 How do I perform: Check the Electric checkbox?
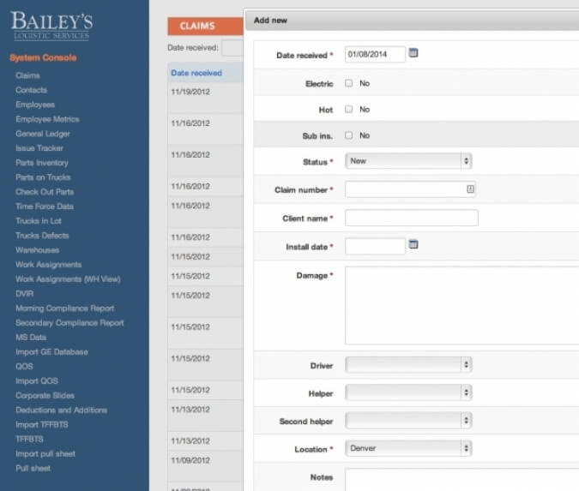click(x=348, y=83)
